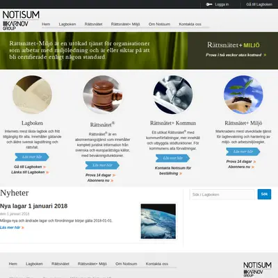Click the Notisum Karnov Group footer logo

257,269
